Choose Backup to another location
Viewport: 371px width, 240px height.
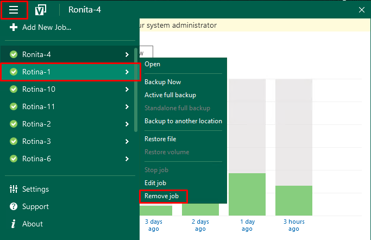(x=184, y=121)
